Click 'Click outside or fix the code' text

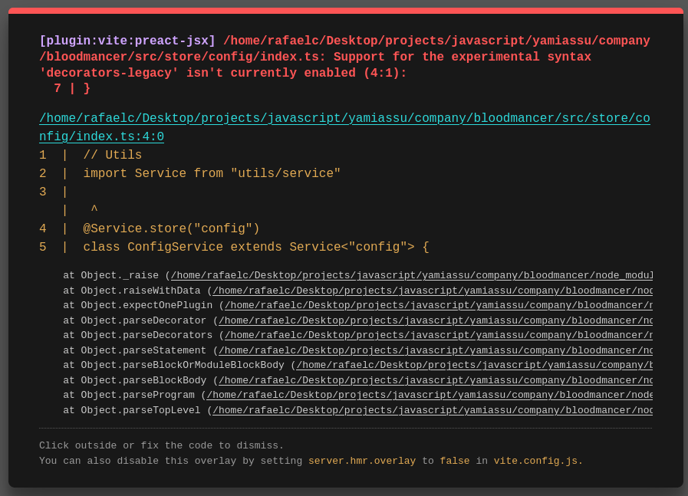162,445
